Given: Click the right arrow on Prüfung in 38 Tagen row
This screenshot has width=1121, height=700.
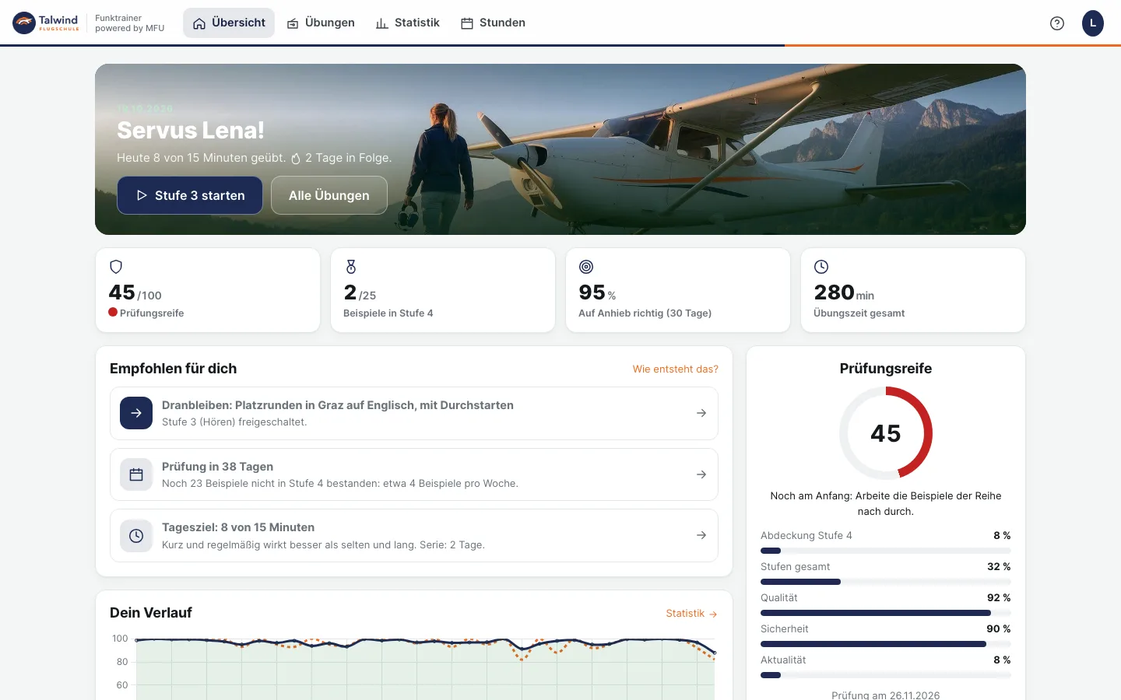Looking at the screenshot, I should pyautogui.click(x=701, y=474).
